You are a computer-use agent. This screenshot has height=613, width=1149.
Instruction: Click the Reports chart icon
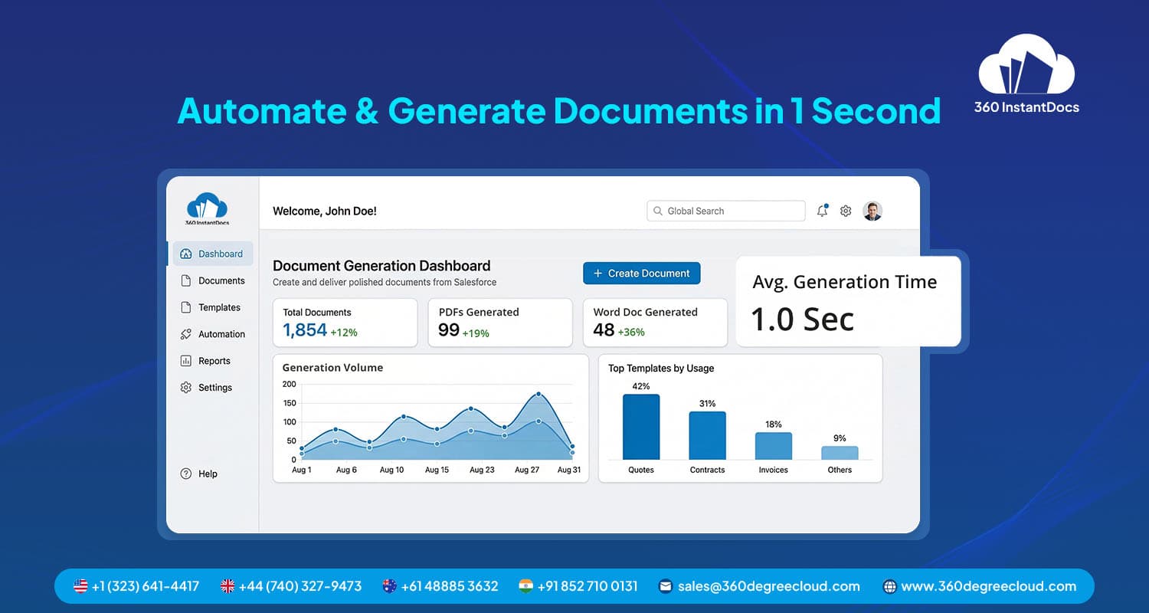185,361
